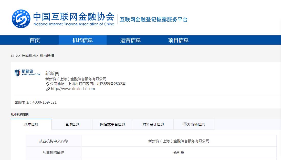The image size is (281, 160).
Task: Open the 项目信息 navigation menu
Action: pos(178,40)
